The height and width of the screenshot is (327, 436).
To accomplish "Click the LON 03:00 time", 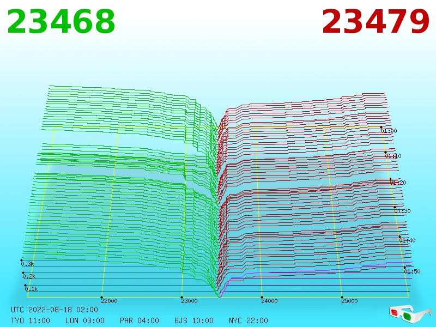I will click(85, 320).
